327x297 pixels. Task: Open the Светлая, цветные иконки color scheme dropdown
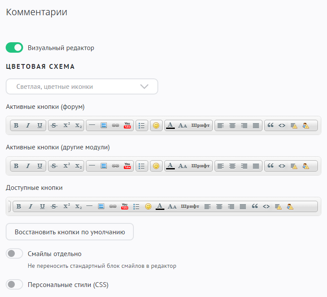pyautogui.click(x=82, y=87)
